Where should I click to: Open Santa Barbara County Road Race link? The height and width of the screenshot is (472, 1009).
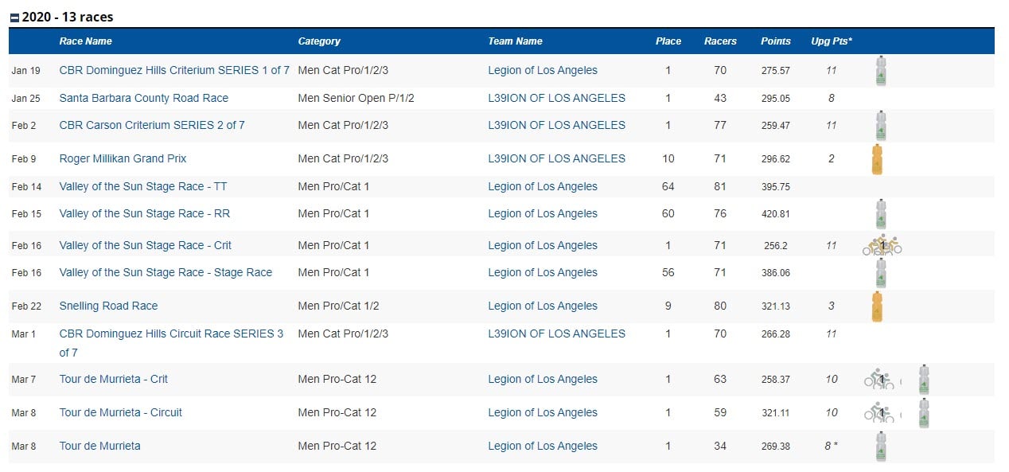coord(144,98)
